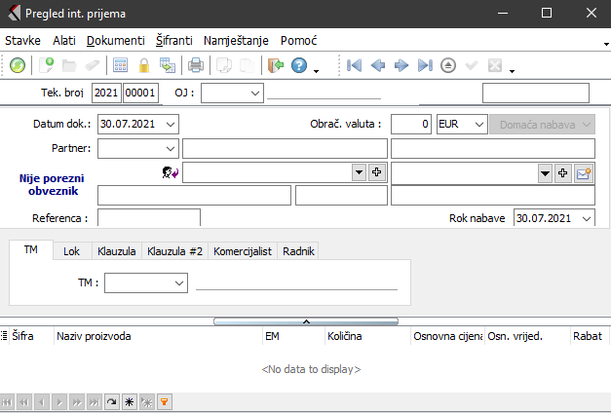Click the green refresh icon in toolbar
The height and width of the screenshot is (413, 611).
[18, 65]
